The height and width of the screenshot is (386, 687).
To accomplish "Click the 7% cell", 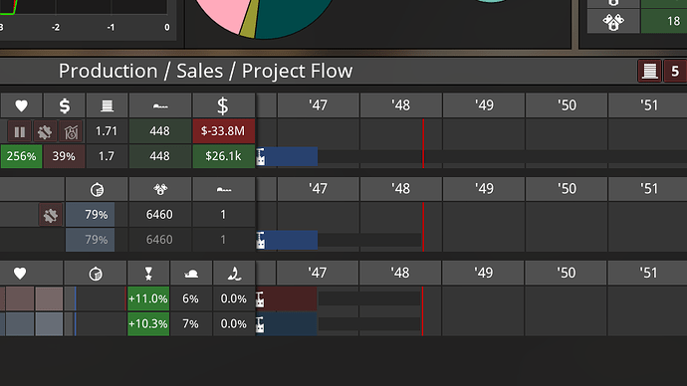I will coord(191,324).
